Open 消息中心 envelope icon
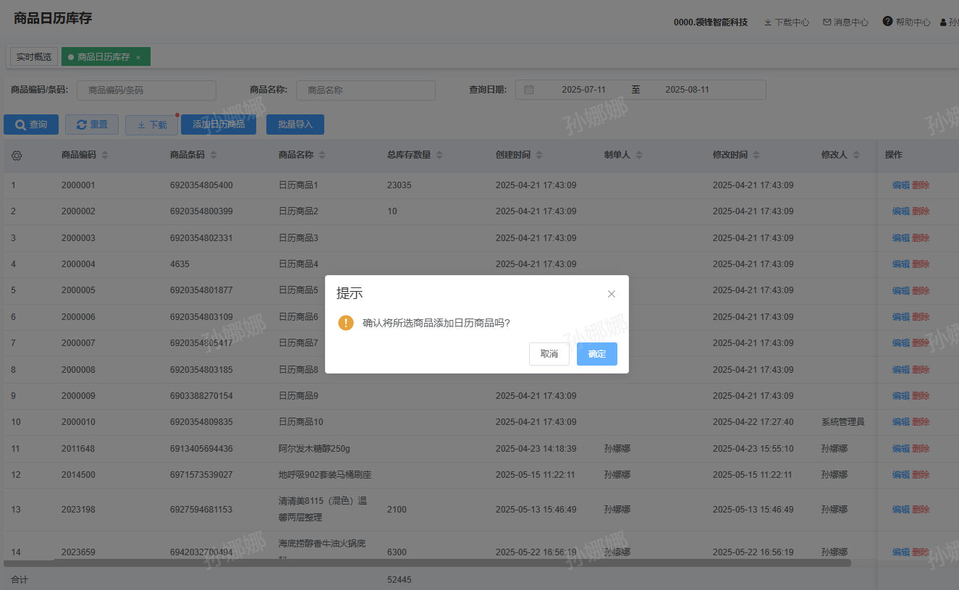The height and width of the screenshot is (590, 959). [x=827, y=22]
